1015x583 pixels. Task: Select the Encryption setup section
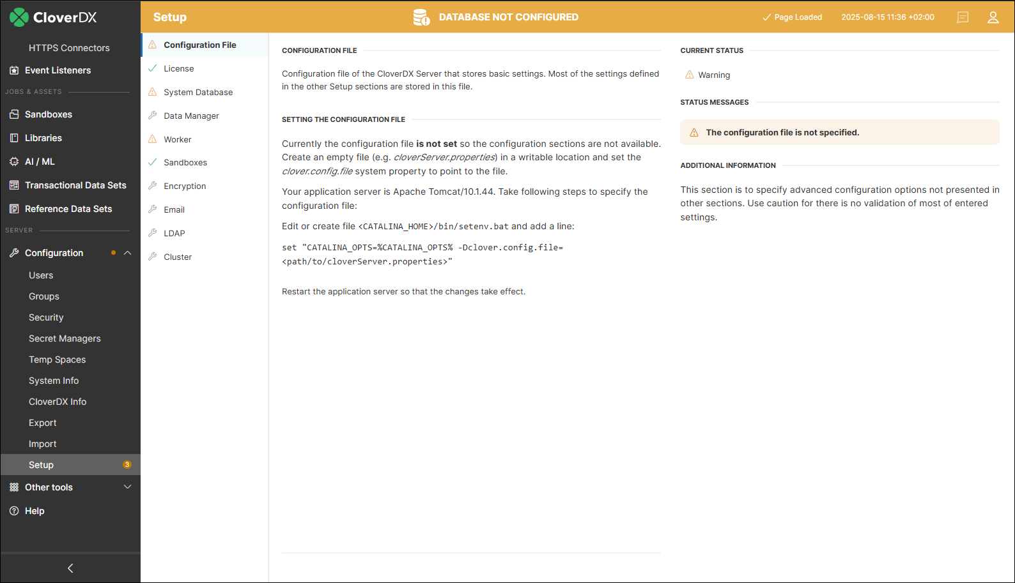[185, 186]
